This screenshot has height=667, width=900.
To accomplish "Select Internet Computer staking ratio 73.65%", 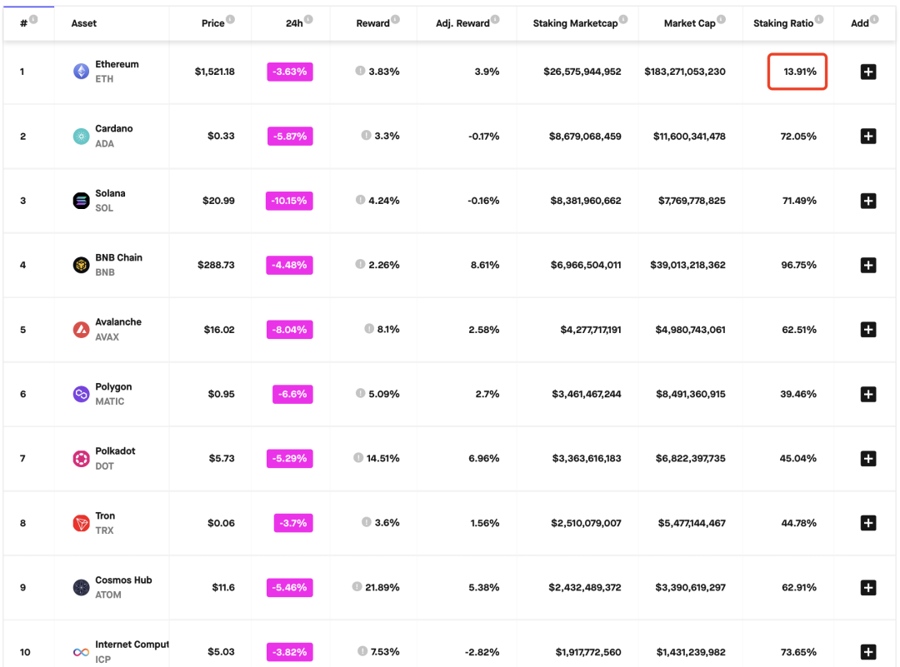I will coord(799,652).
